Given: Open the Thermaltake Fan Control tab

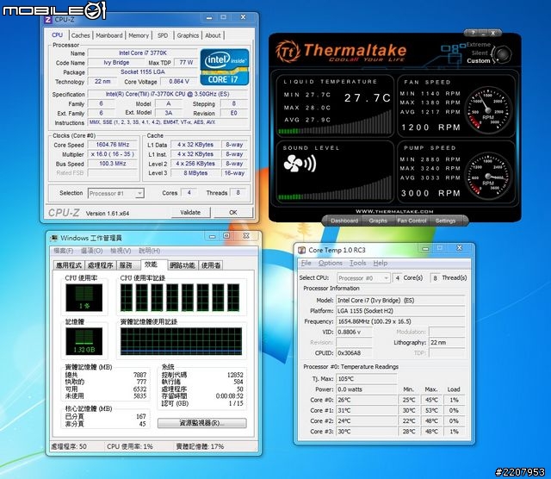Looking at the screenshot, I should tap(412, 221).
